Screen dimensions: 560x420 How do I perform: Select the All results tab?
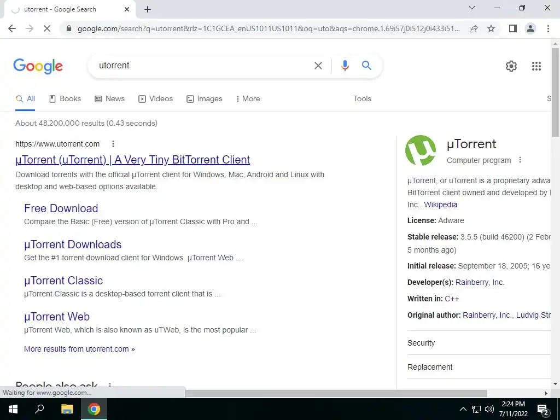[25, 99]
